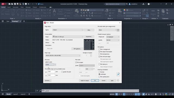Click the Save icon in Quick Access toolbar
Image resolution: width=174 pixels, height=98 pixels.
point(15,4)
